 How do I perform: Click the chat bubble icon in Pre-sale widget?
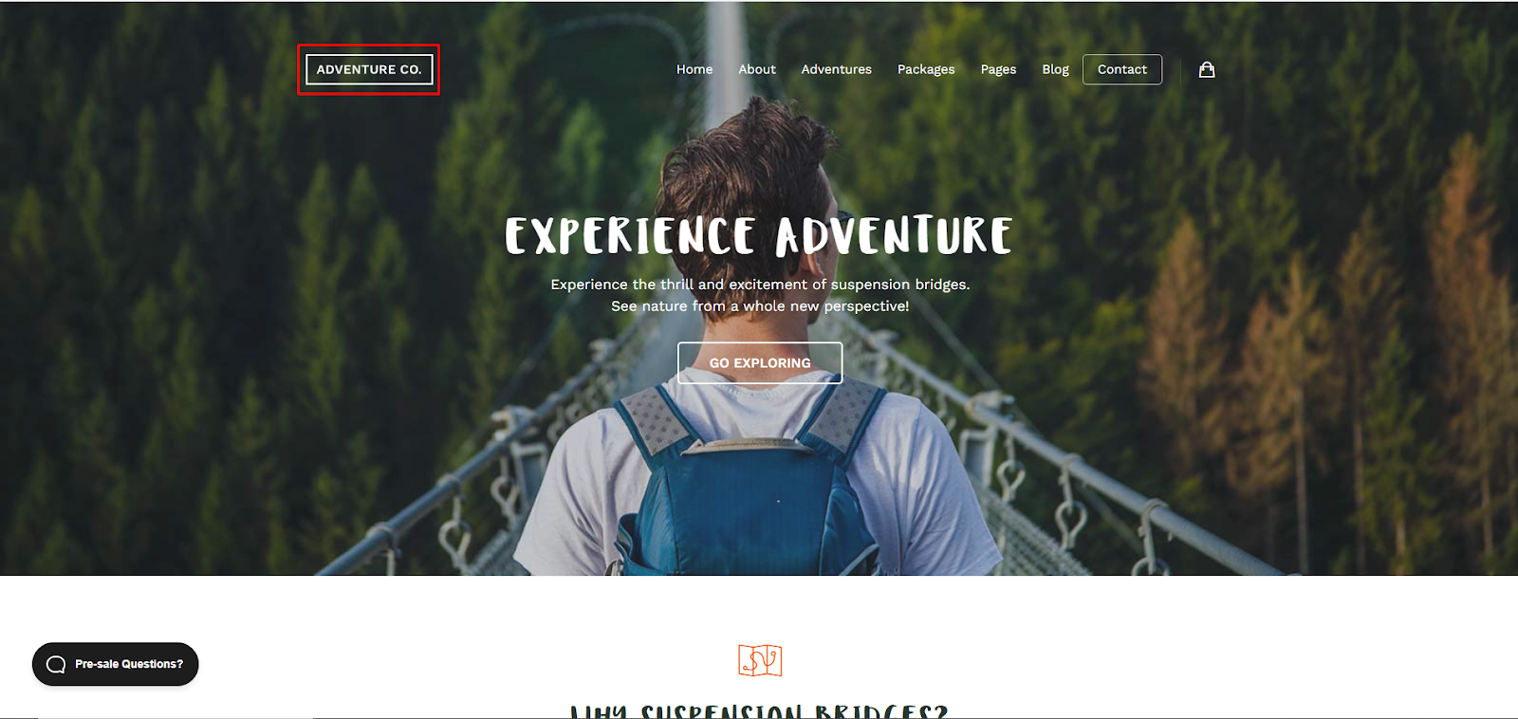[56, 664]
